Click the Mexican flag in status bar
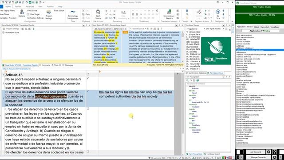Screen dimensions: 284x160 tap(224, 158)
